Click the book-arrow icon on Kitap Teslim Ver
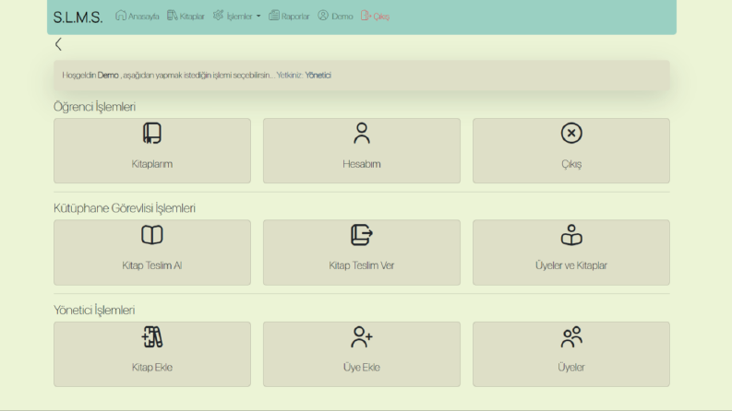 [362, 235]
